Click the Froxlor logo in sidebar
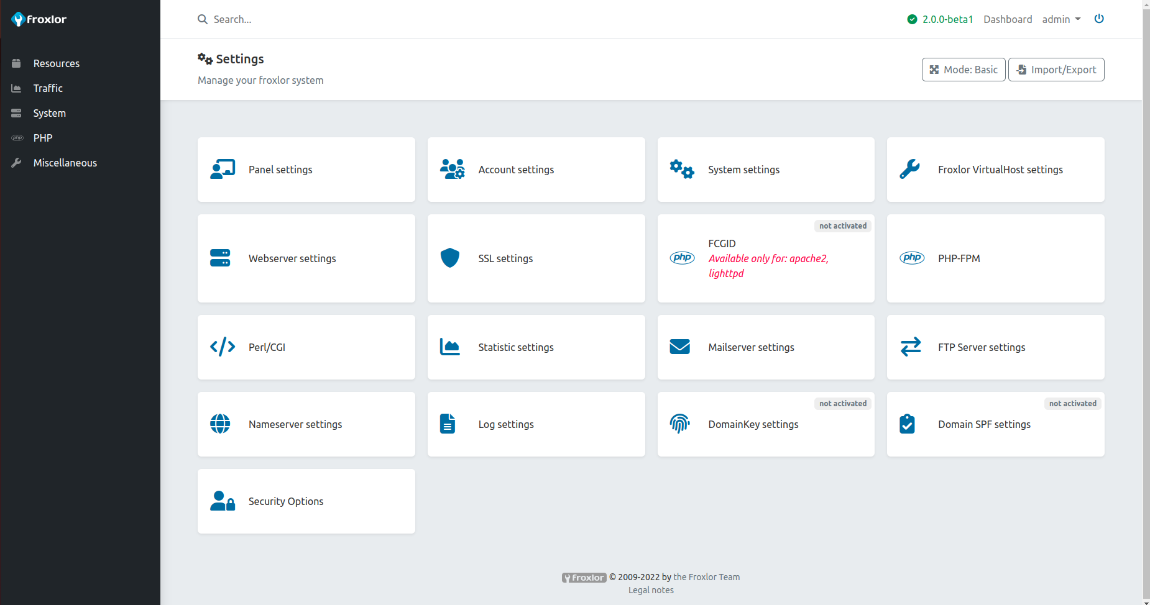Viewport: 1150px width, 605px height. tap(39, 19)
